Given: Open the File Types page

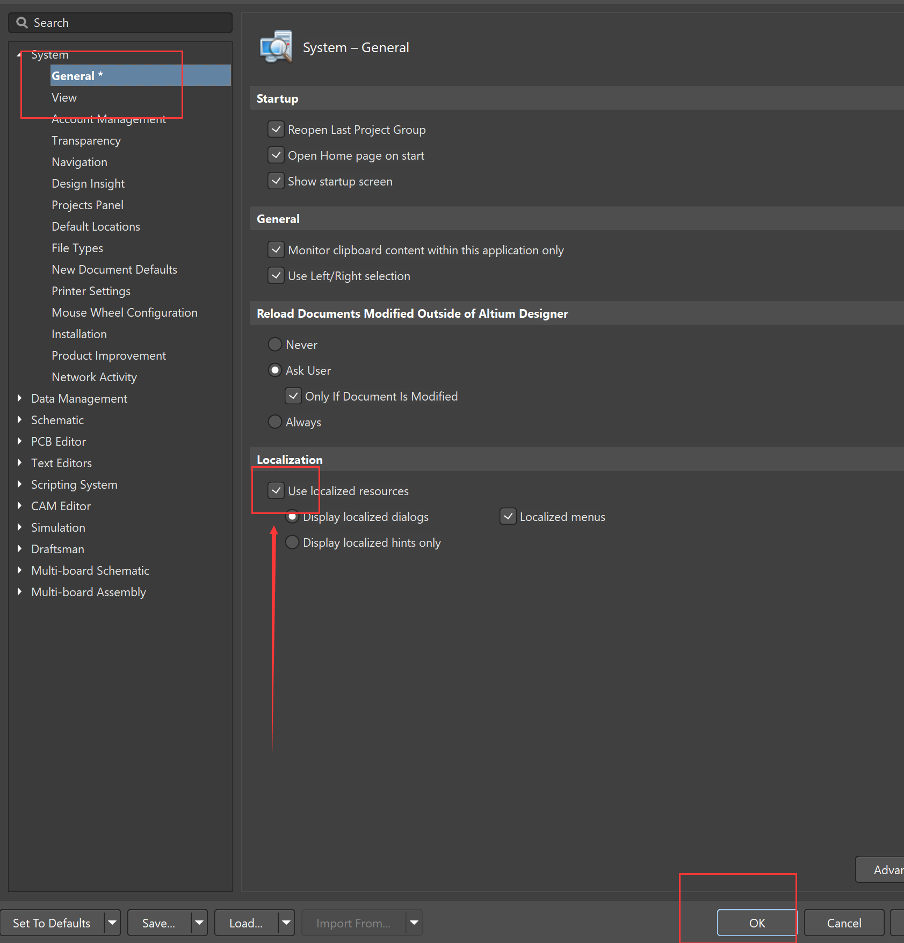Looking at the screenshot, I should (77, 248).
